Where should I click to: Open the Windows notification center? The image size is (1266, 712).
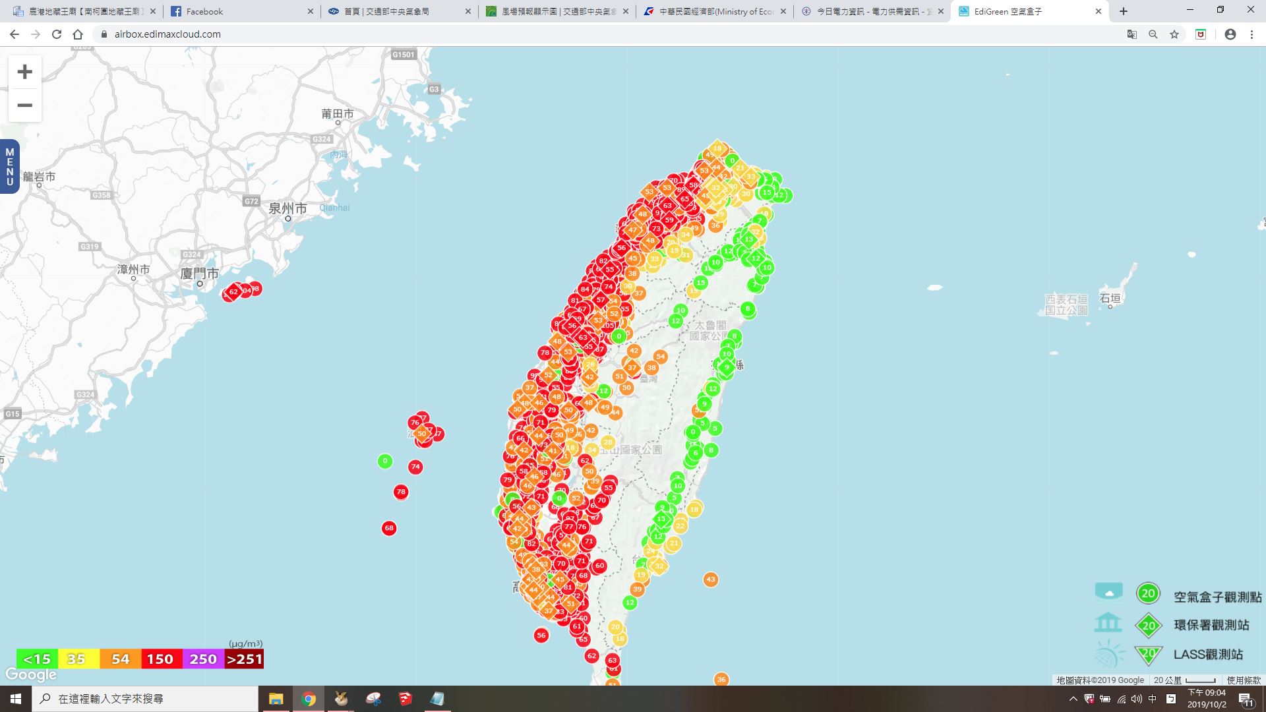pos(1247,699)
